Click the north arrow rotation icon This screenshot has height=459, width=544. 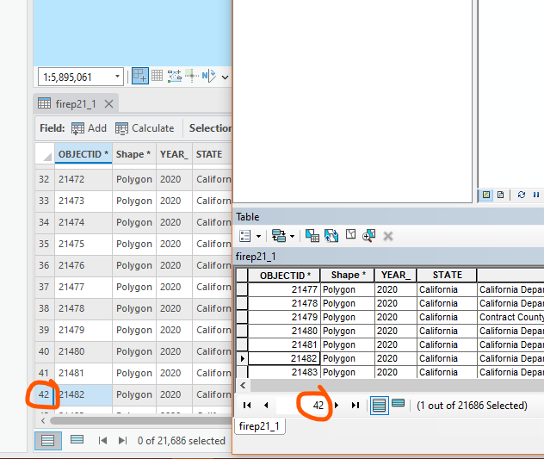click(208, 76)
